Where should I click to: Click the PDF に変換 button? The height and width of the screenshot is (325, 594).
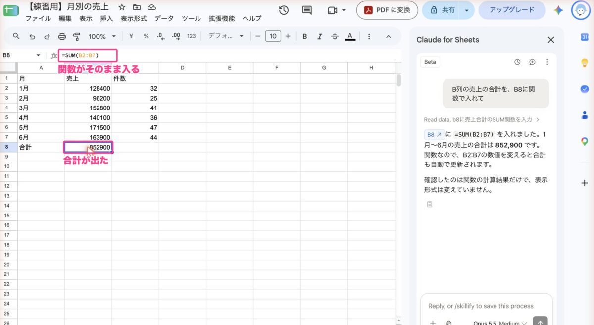point(387,10)
